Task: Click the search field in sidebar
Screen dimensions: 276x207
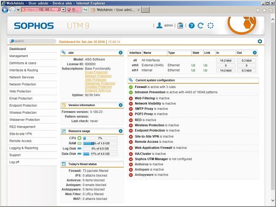Action: point(32,41)
